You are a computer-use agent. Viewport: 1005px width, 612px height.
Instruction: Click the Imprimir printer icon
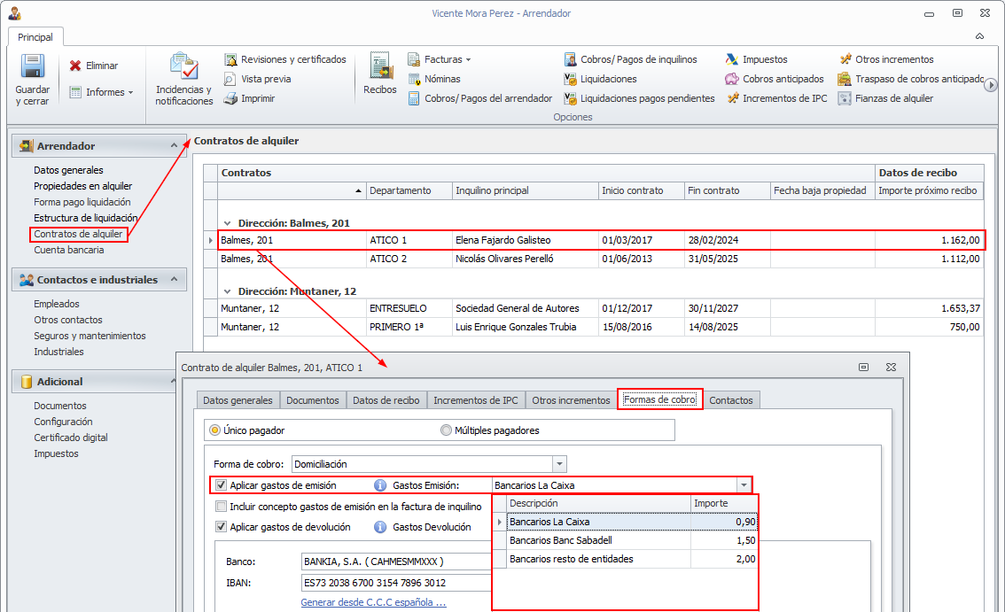pos(230,98)
